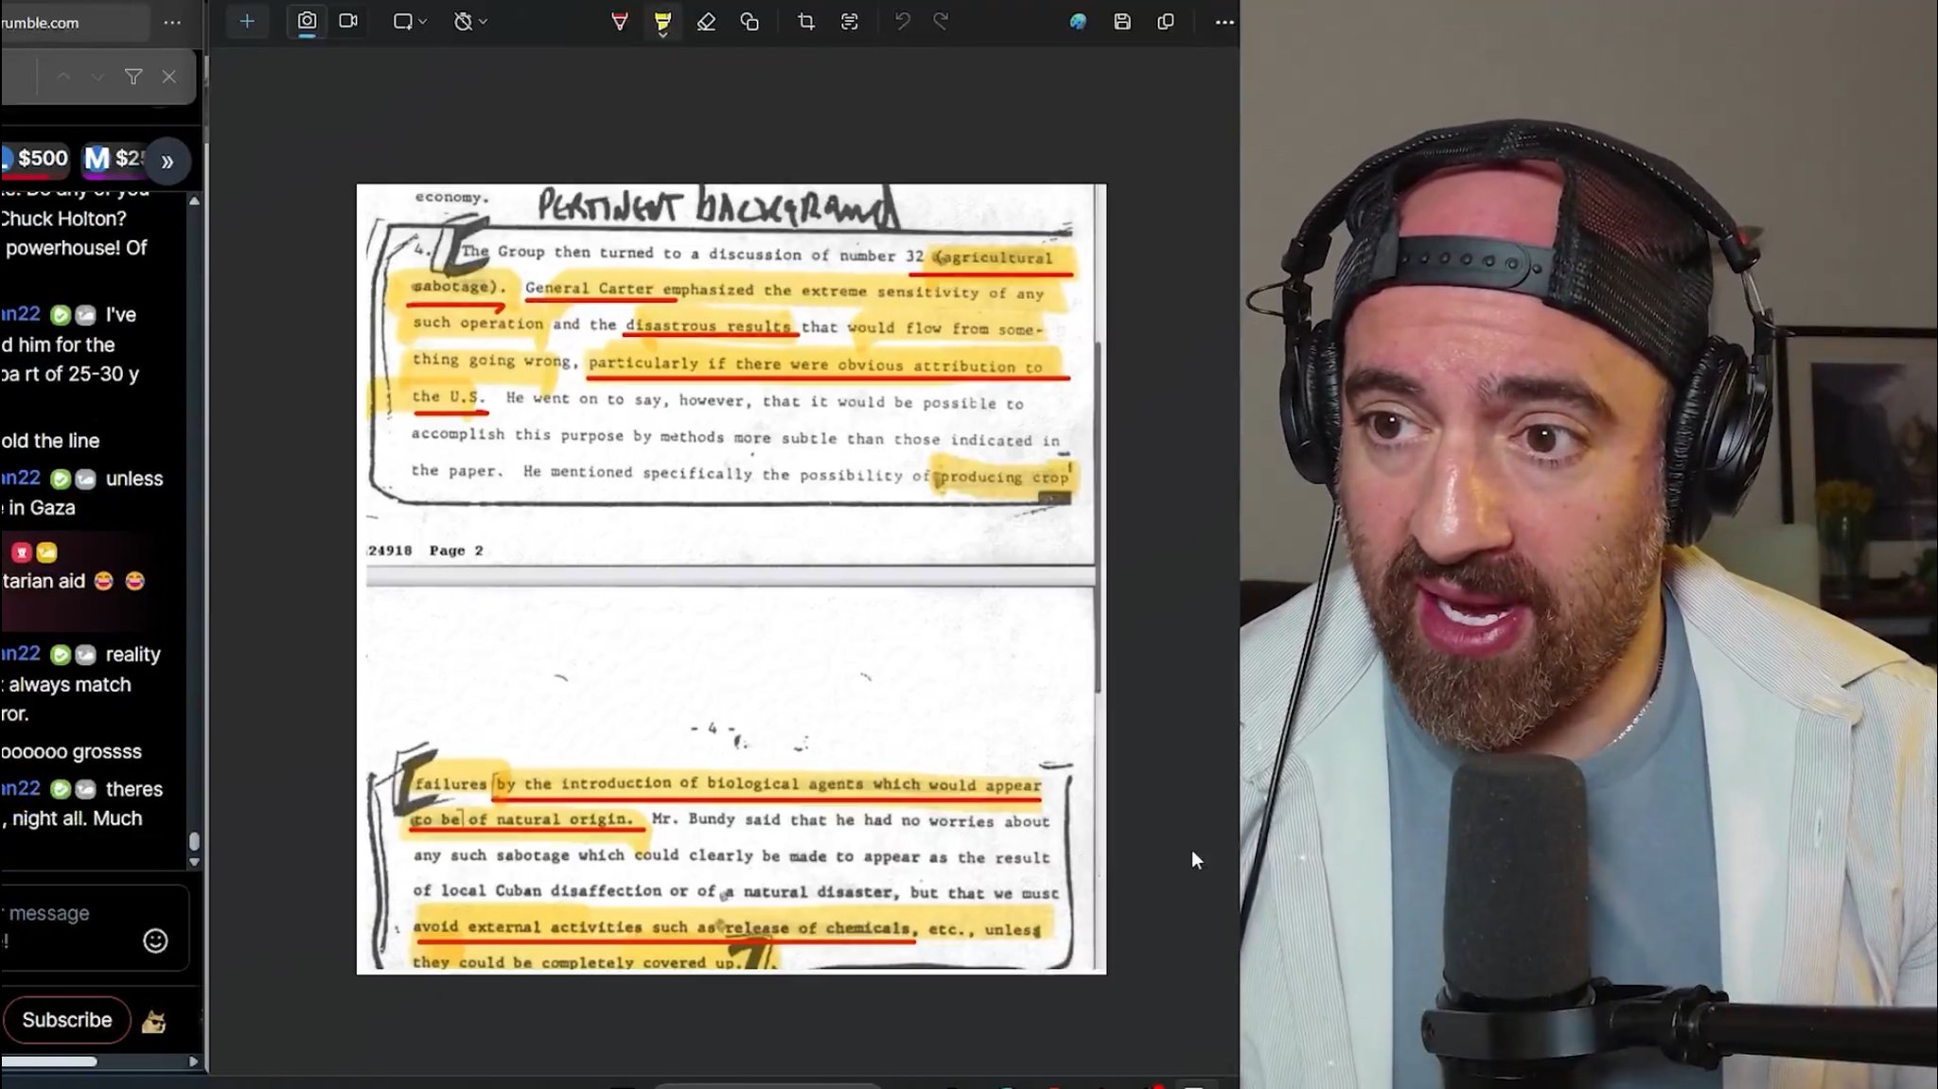Select the Eraser tool
The image size is (1938, 1089).
pyautogui.click(x=706, y=21)
